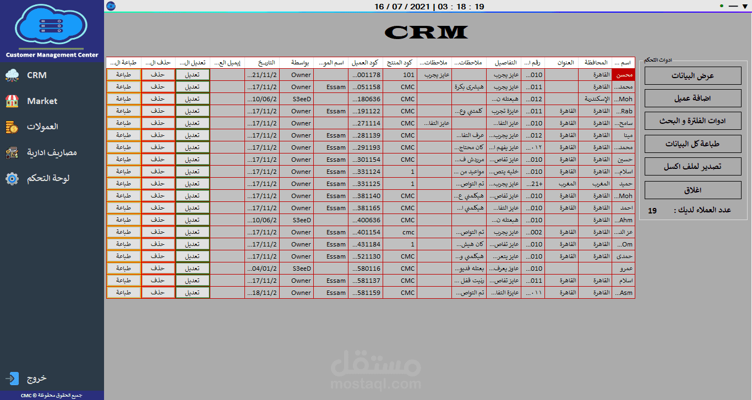The height and width of the screenshot is (400, 752).
Task: Open لوحة التحكم via the gear icon
Action: pyautogui.click(x=12, y=178)
